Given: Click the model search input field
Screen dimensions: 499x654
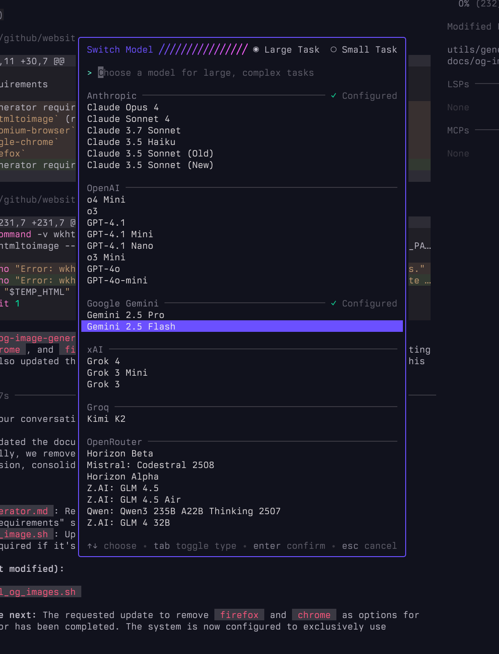Looking at the screenshot, I should click(x=206, y=73).
